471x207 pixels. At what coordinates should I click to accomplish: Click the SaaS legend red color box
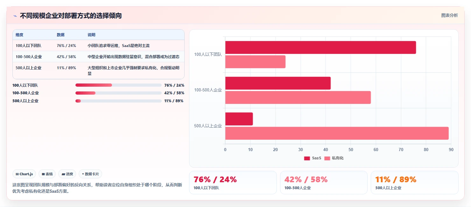coord(307,158)
